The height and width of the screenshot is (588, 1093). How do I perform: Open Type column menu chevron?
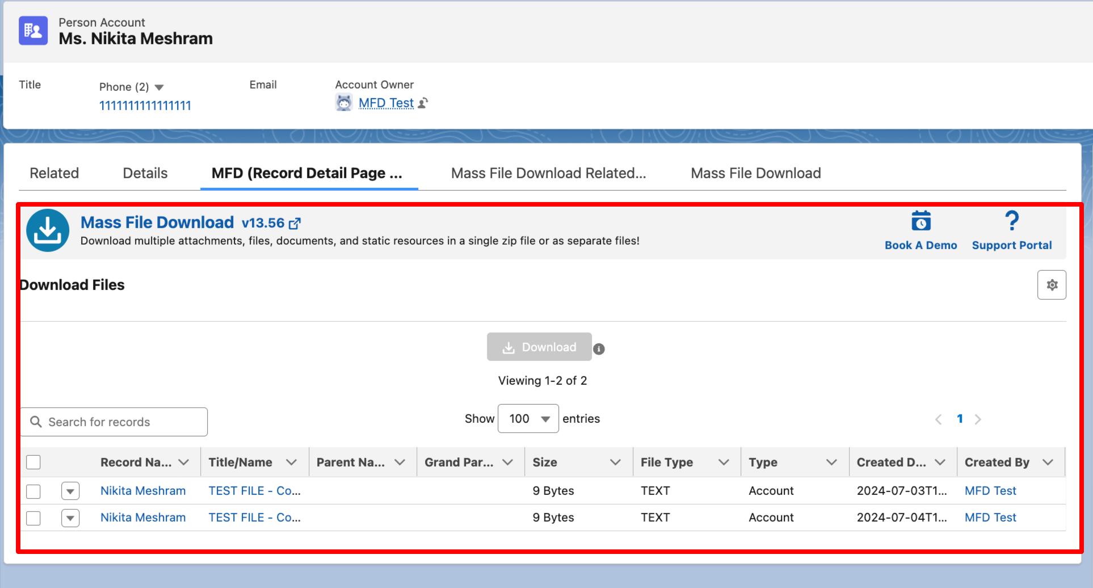click(832, 463)
